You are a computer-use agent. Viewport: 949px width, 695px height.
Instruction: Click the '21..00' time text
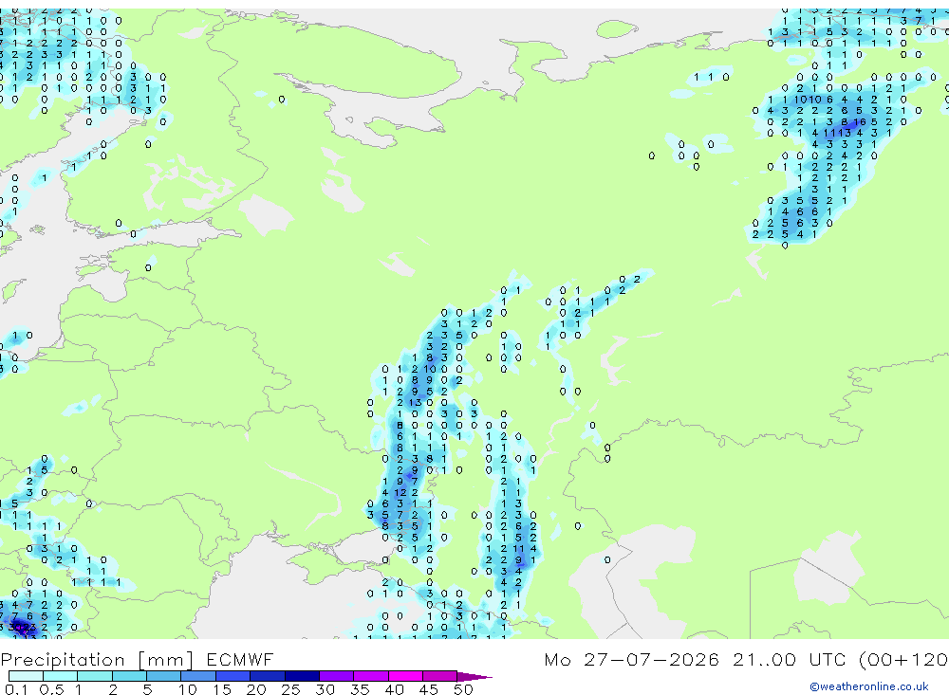[x=764, y=659]
